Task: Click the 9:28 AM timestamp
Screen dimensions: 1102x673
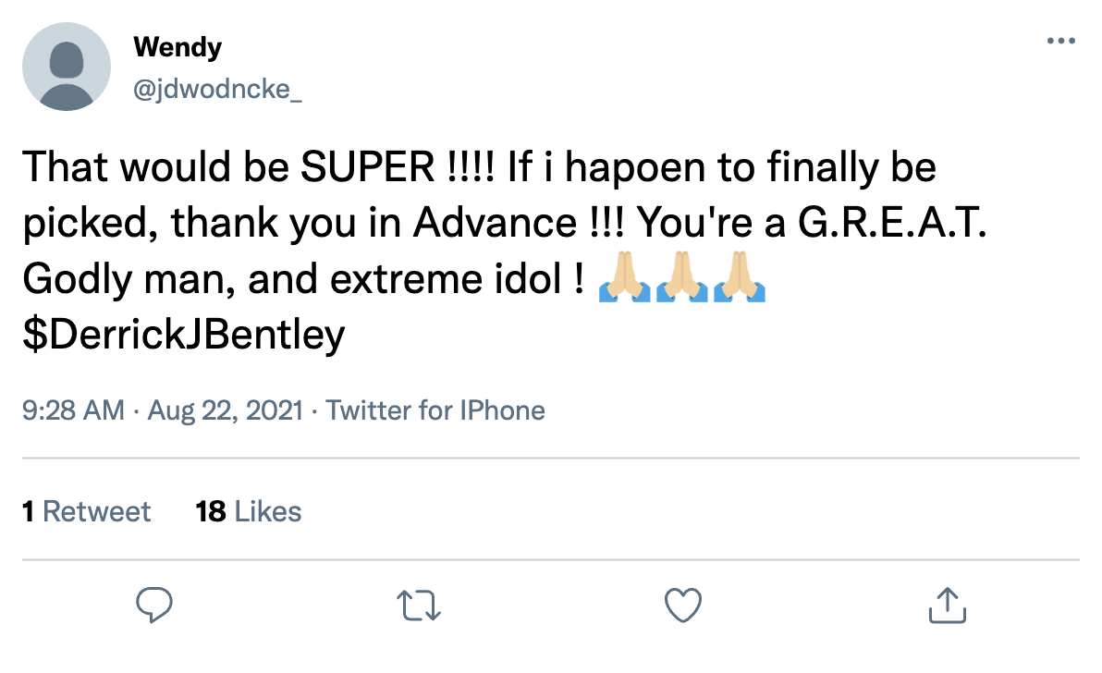Action: click(x=73, y=410)
